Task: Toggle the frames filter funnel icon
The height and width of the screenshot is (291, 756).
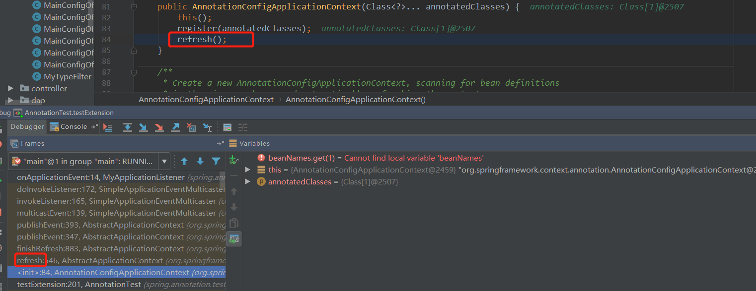Action: pos(216,161)
